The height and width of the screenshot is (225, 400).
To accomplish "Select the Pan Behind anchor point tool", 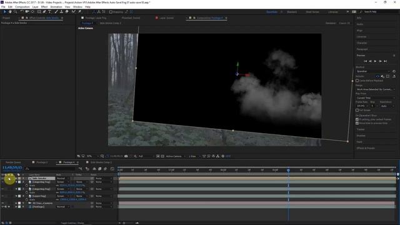I will coord(32,12).
